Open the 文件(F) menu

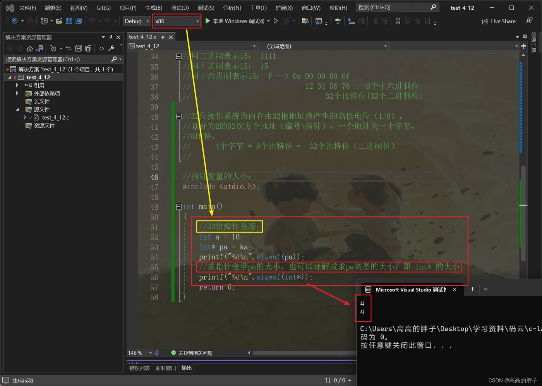(x=27, y=8)
